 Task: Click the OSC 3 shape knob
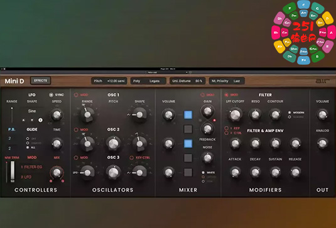click(139, 173)
